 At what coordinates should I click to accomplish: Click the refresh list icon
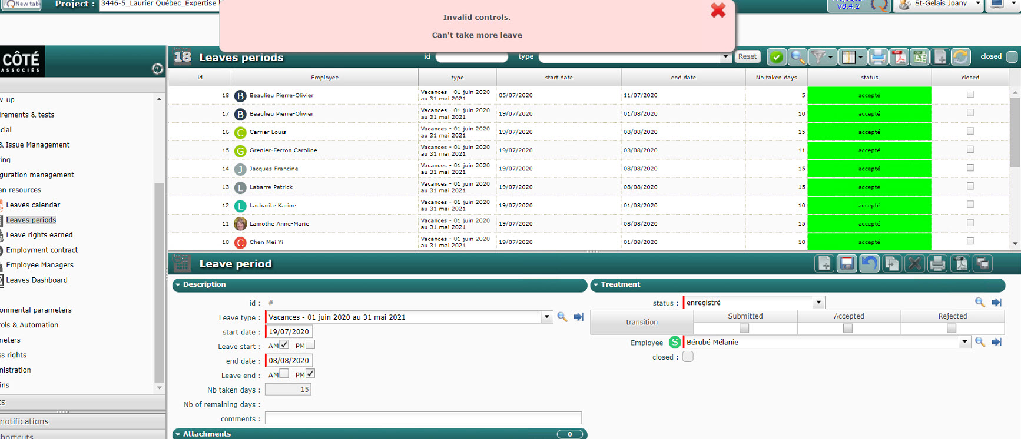[x=961, y=57]
